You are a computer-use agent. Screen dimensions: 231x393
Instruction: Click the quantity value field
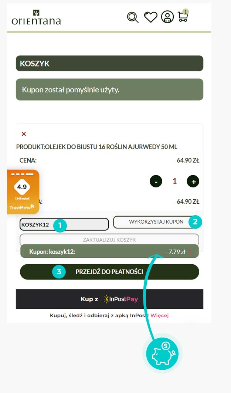tap(174, 181)
